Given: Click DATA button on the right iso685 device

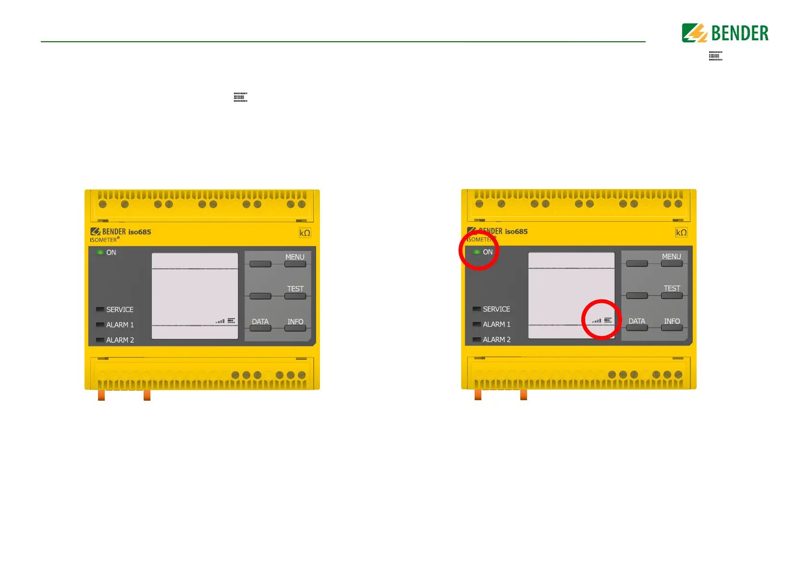Looking at the screenshot, I should click(x=637, y=328).
